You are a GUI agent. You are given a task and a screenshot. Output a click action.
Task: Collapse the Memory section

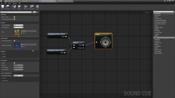pos(1,15)
